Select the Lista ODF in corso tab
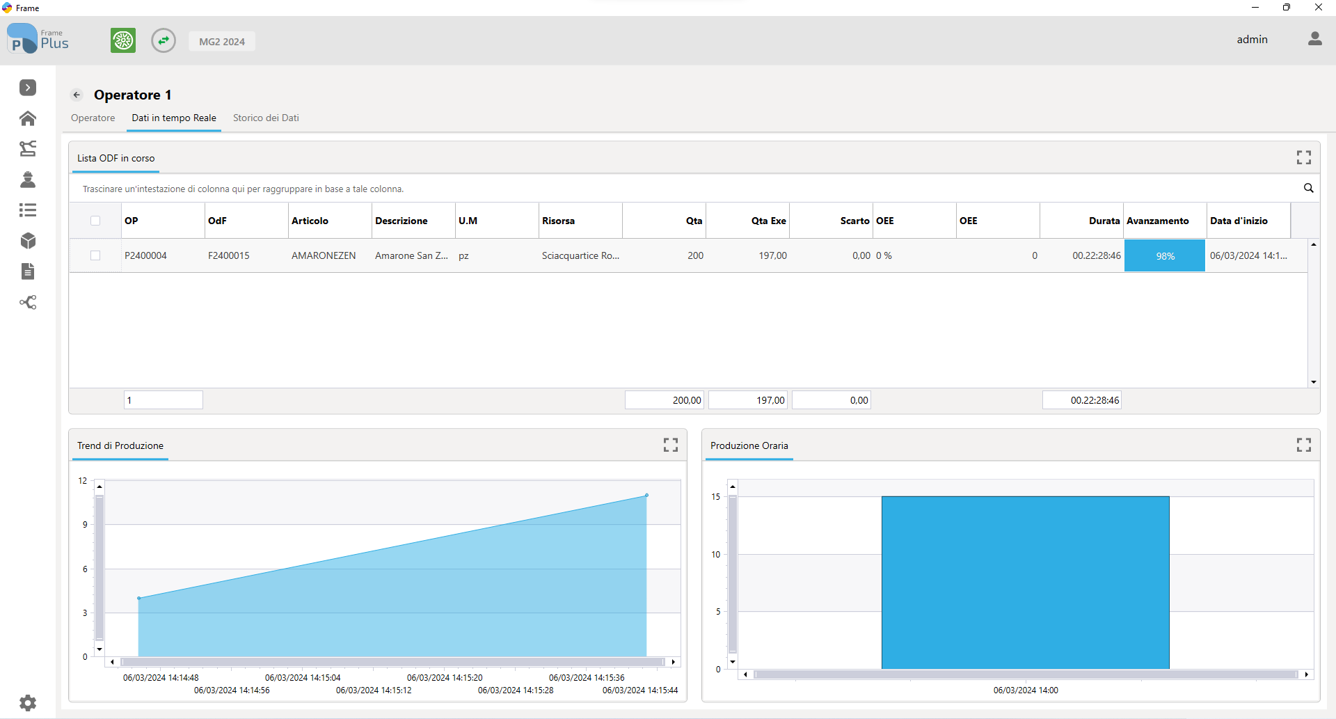Viewport: 1336px width, 719px height. click(116, 158)
